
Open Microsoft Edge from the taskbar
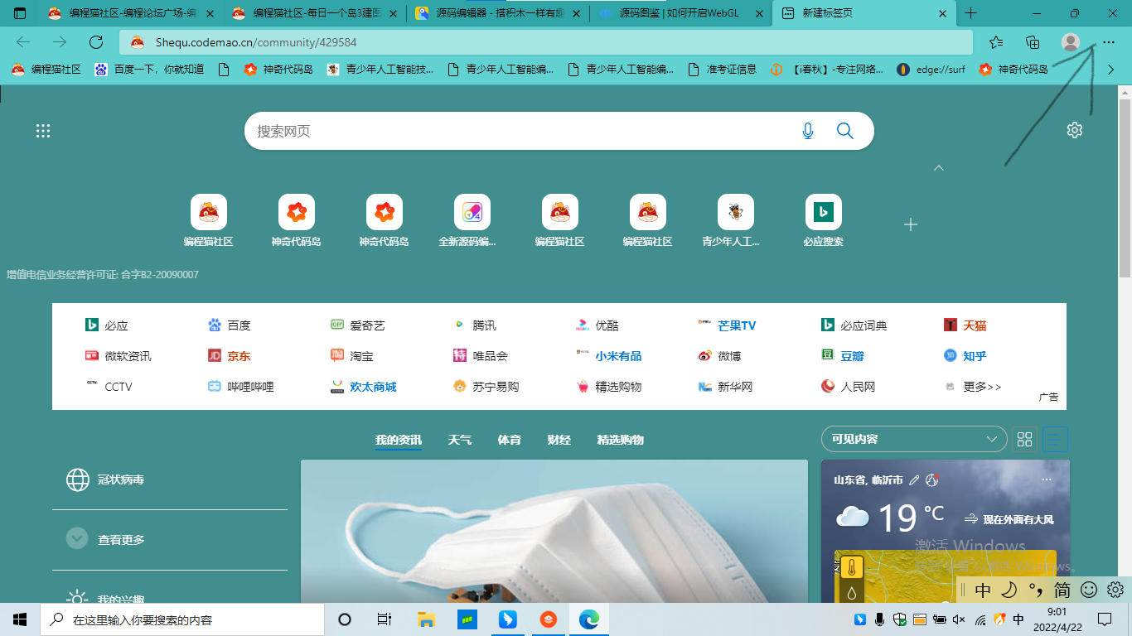pos(589,619)
